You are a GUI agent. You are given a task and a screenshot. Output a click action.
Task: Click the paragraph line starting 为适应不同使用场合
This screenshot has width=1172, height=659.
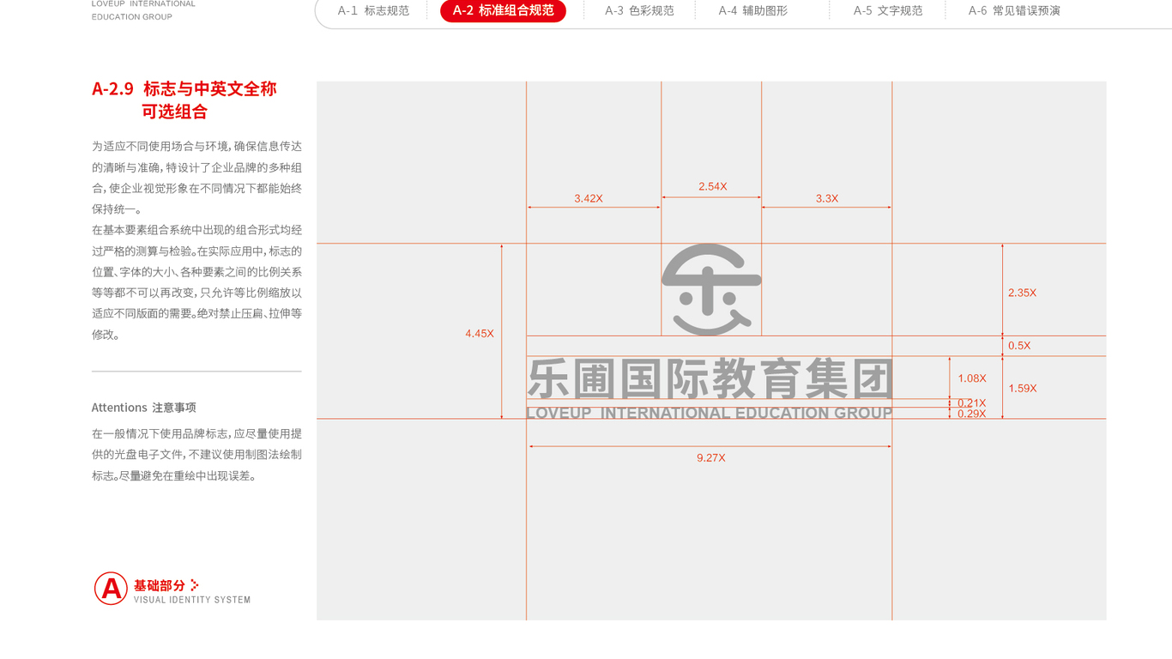coord(196,147)
